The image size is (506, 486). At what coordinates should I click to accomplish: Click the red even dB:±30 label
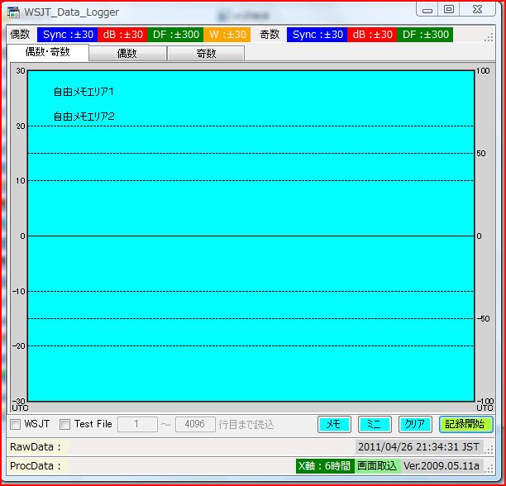(x=122, y=35)
